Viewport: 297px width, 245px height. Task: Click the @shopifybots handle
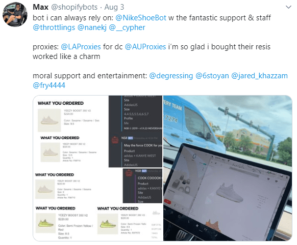tap(75, 7)
